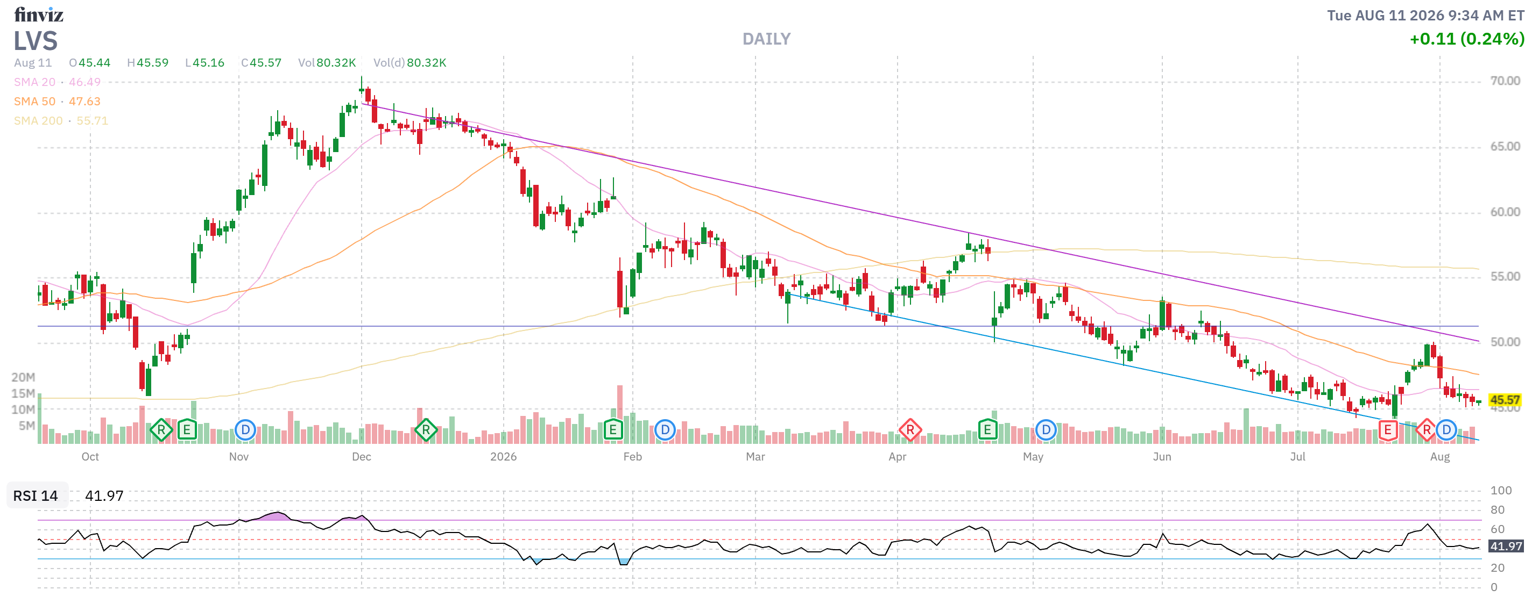Click the Feb label on the time axis
Viewport: 1539px width, 604px height.
[633, 456]
